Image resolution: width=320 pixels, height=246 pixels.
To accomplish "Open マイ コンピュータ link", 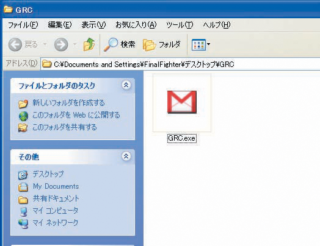I will pos(56,211).
